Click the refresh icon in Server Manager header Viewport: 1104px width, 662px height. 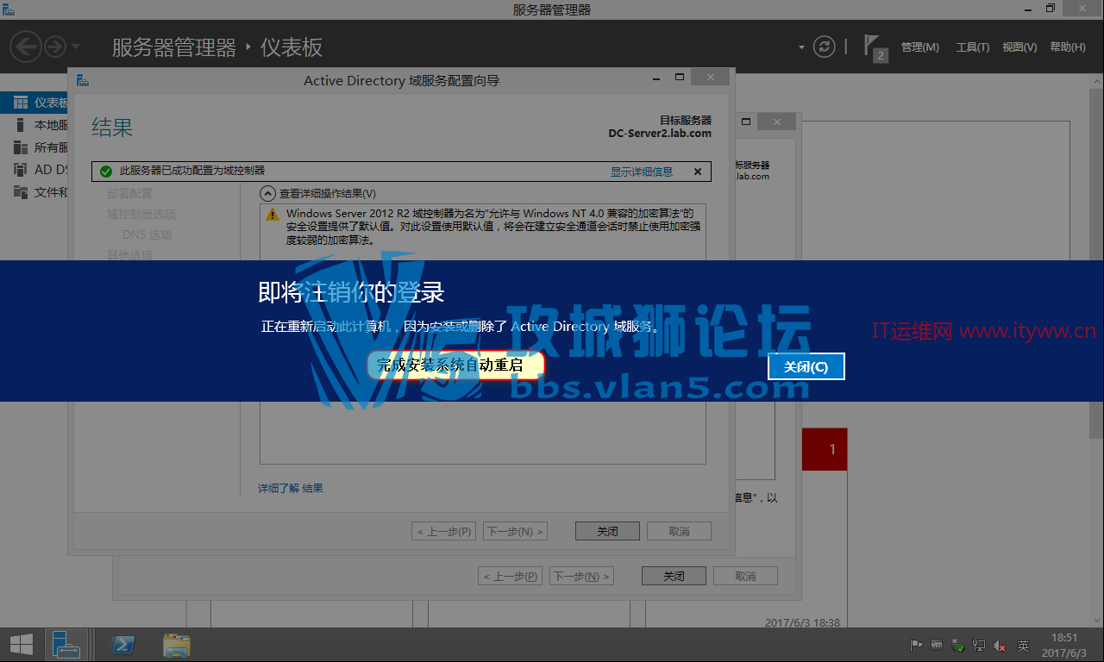[x=825, y=47]
